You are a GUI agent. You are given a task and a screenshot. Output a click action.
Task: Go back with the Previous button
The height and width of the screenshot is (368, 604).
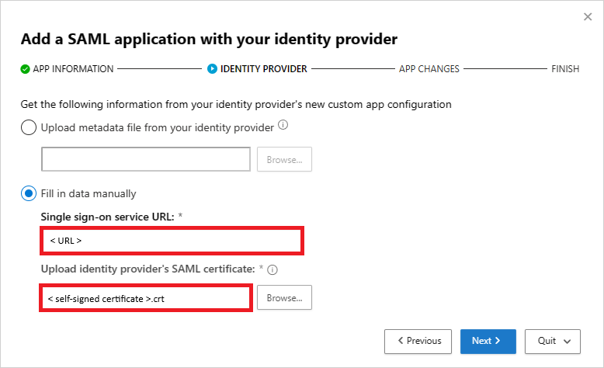[x=419, y=341]
